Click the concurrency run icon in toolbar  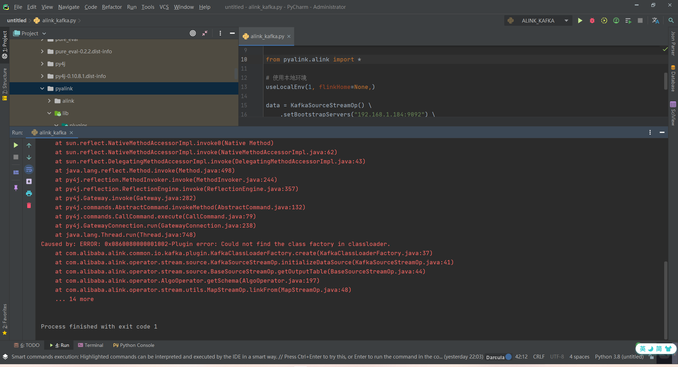coord(628,21)
